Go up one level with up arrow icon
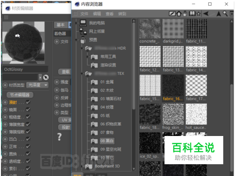235x176 pixels. [219, 14]
